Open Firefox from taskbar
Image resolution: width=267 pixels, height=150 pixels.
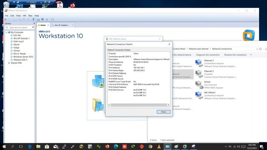(x=107, y=147)
